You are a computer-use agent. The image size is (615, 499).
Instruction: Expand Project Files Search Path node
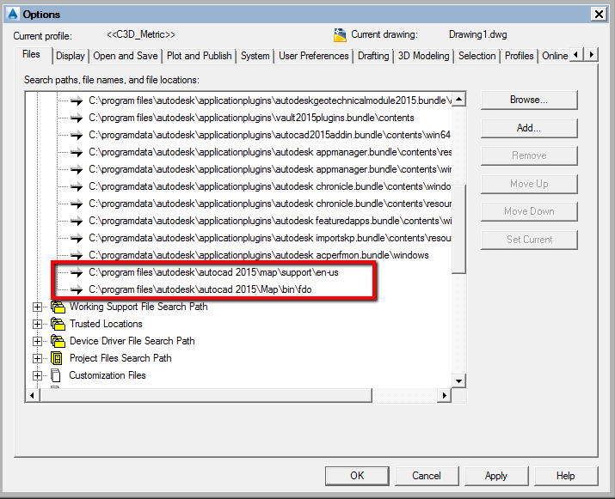coord(37,358)
